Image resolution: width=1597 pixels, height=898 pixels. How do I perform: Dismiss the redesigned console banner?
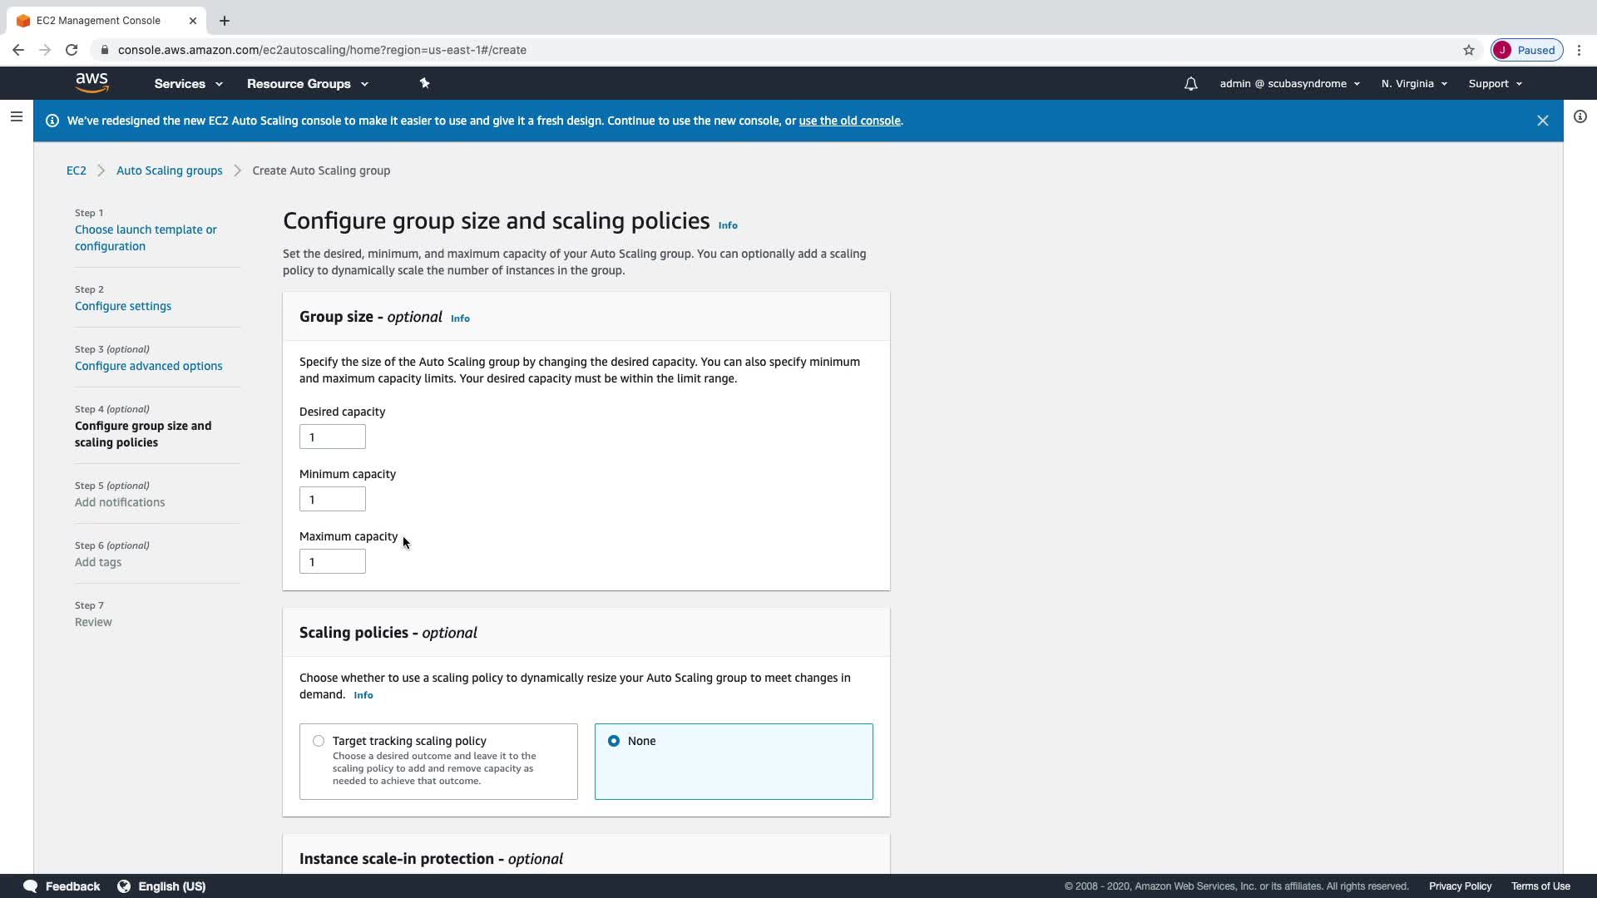click(x=1542, y=121)
